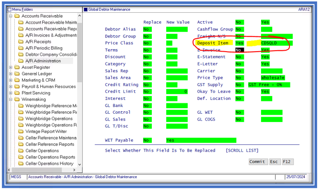Toggle the E-Invoice replace field highlighted black

(x=239, y=50)
